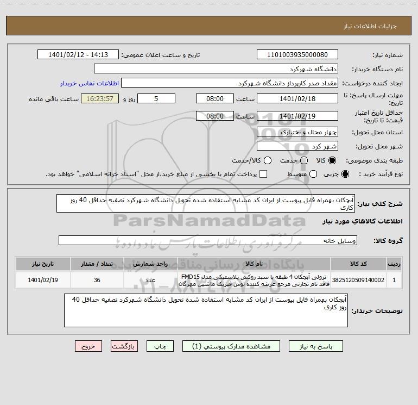Click the نام دستگاه خریدار field
This screenshot has width=418, height=405.
tap(216, 68)
